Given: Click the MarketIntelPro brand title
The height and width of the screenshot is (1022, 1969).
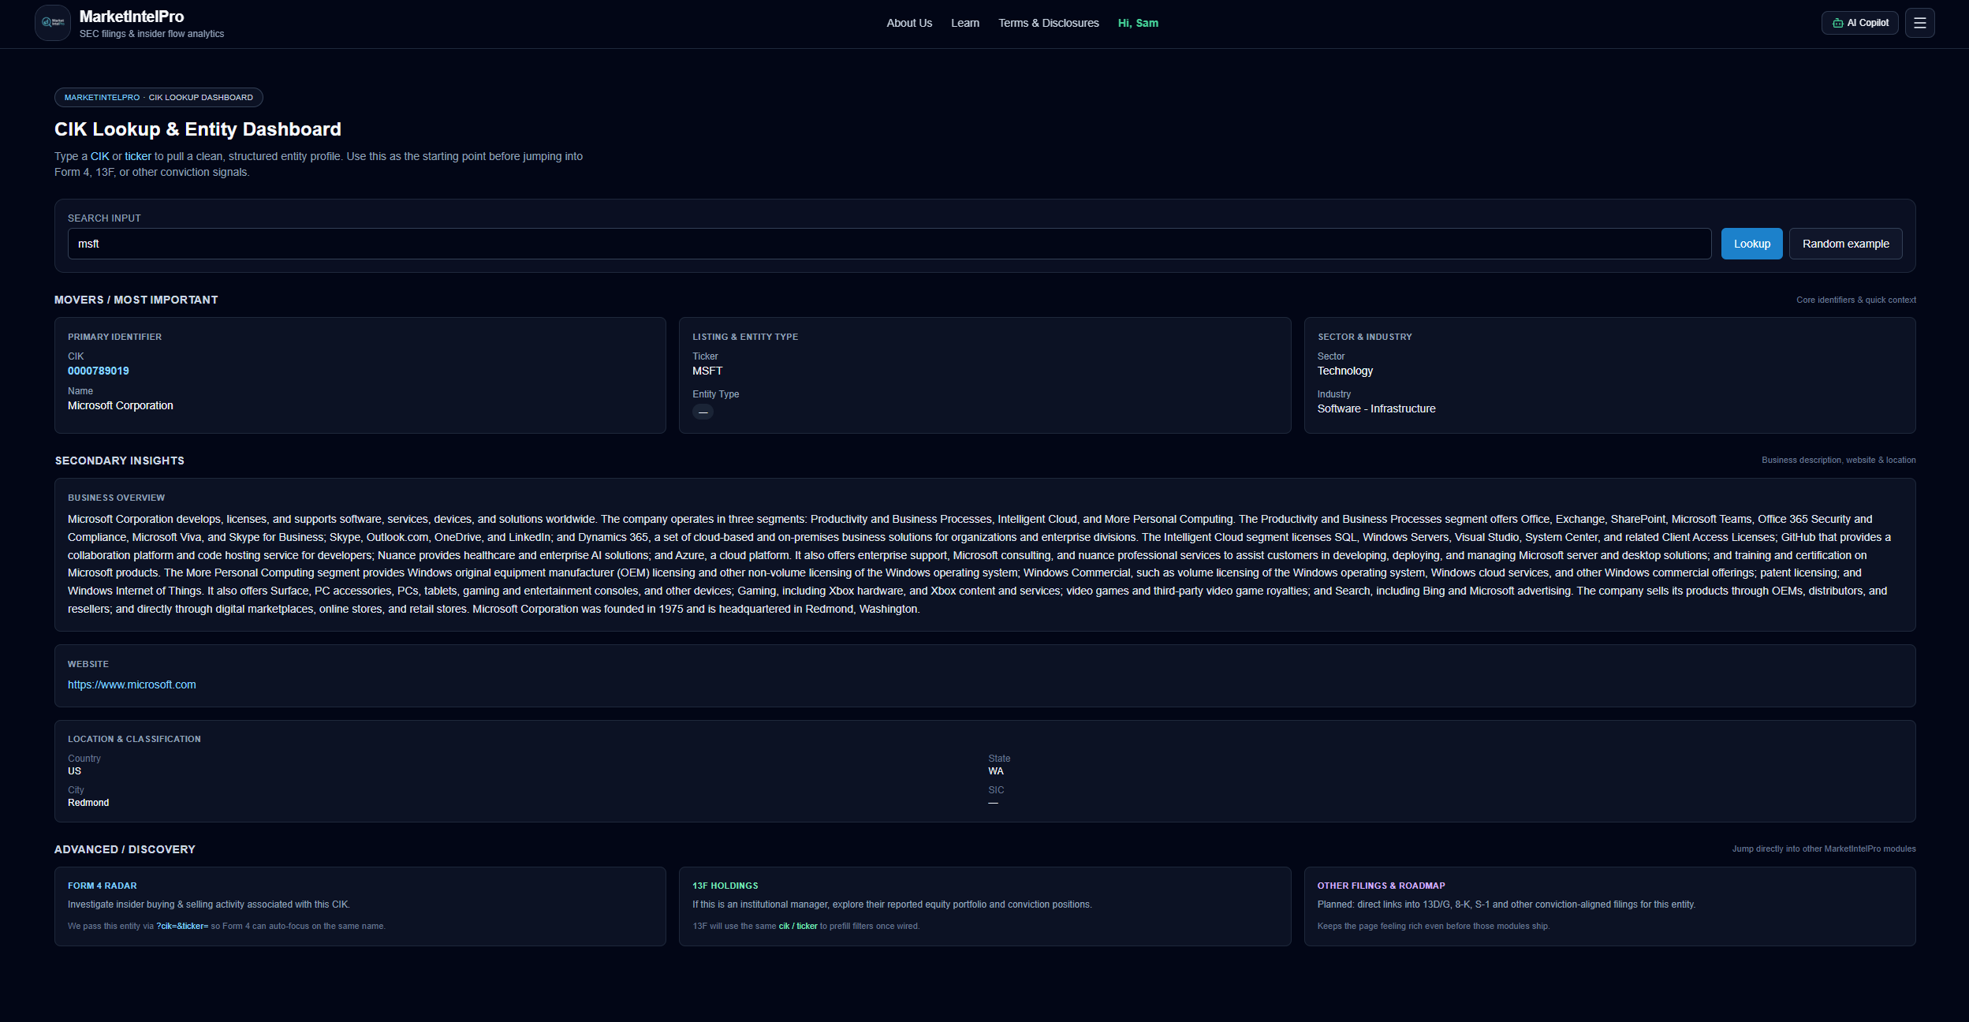Looking at the screenshot, I should click(132, 17).
